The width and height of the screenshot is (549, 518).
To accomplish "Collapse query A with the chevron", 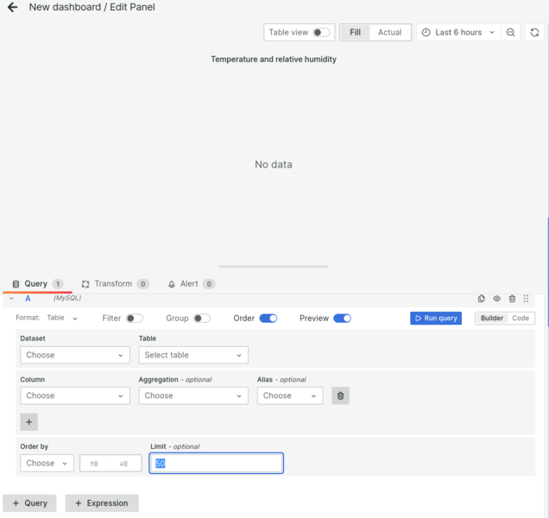I will [x=11, y=299].
